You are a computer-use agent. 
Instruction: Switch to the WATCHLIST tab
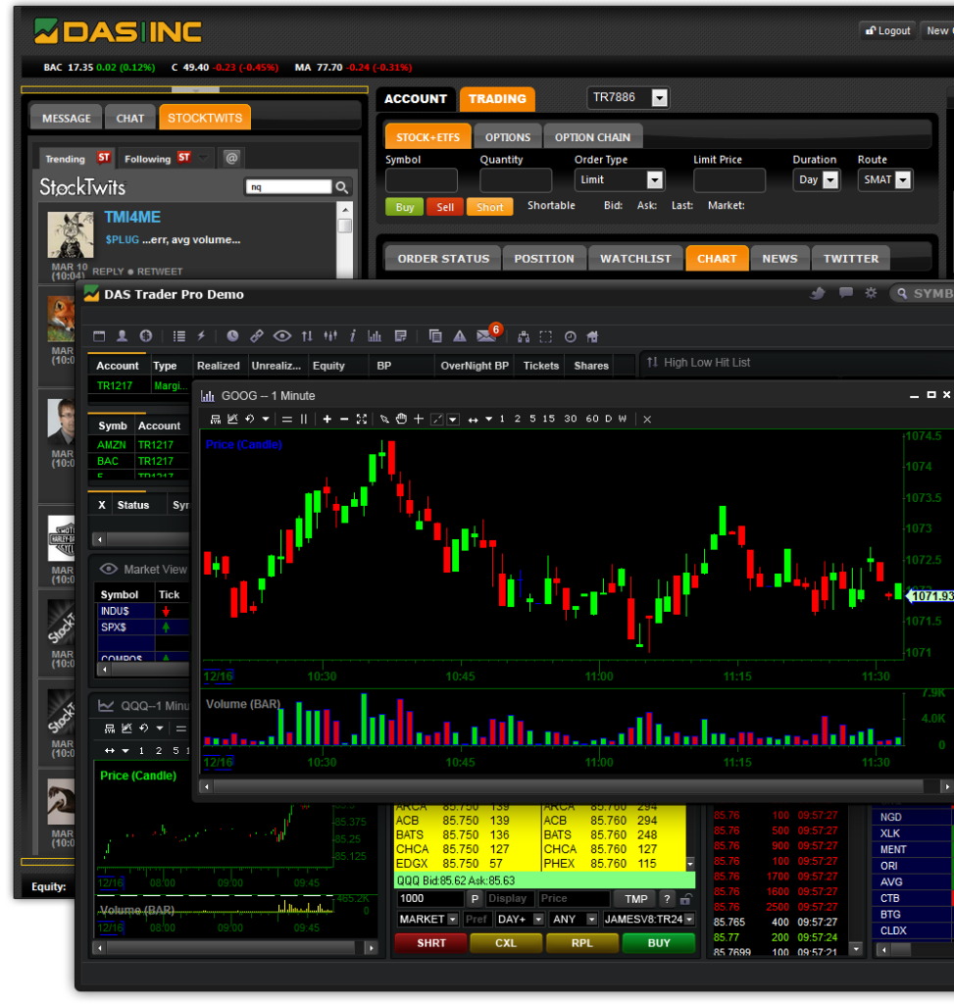tap(635, 258)
